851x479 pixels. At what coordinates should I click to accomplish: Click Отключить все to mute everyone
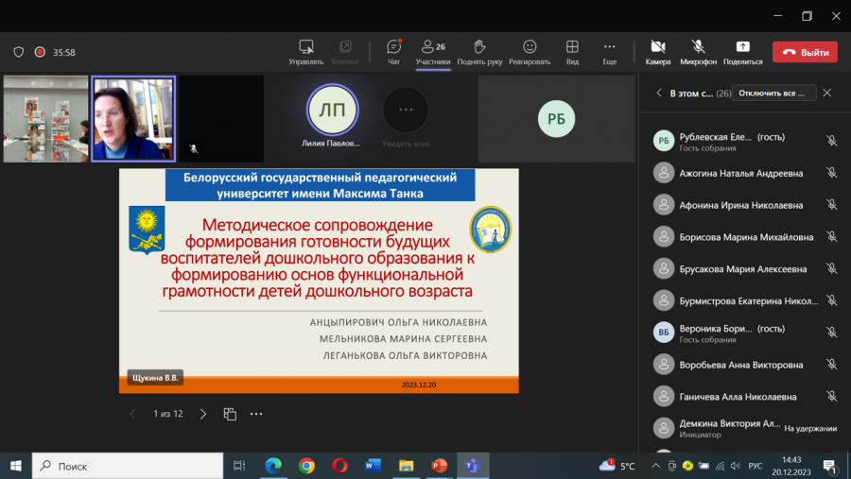click(773, 93)
